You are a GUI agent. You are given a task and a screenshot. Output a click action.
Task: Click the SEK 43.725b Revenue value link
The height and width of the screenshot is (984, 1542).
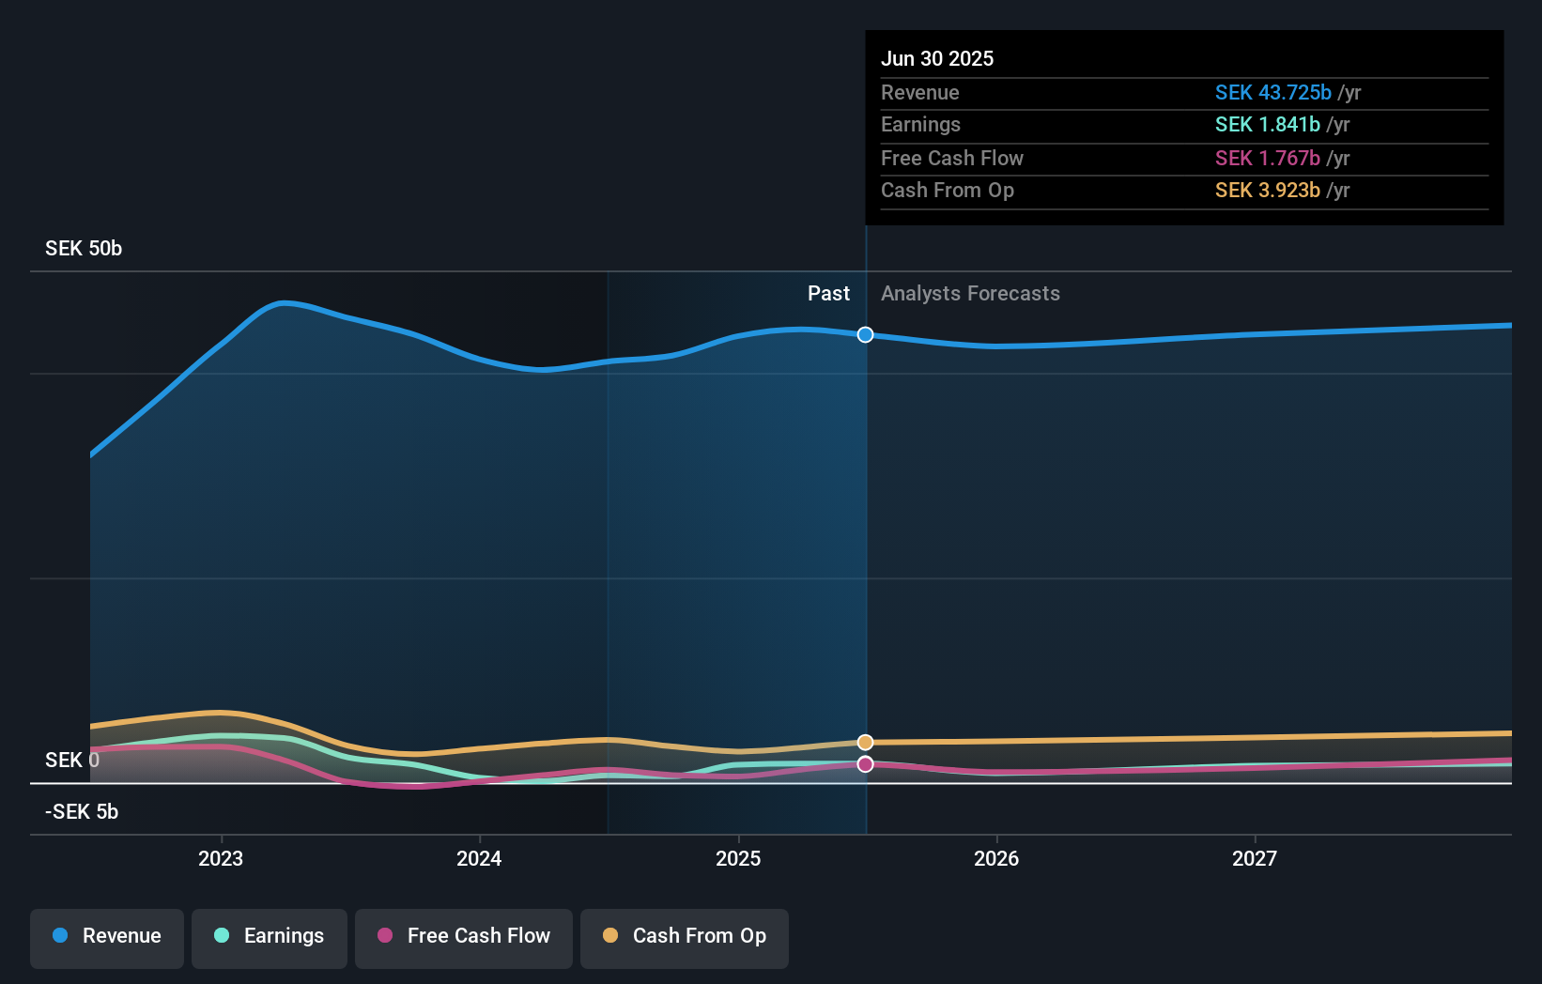1273,92
